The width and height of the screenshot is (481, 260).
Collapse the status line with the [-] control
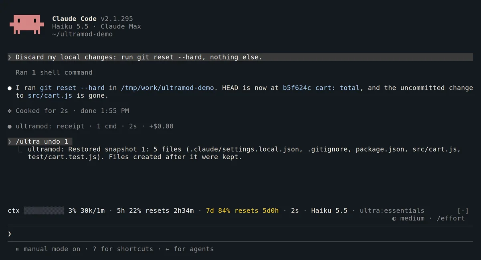(x=463, y=210)
